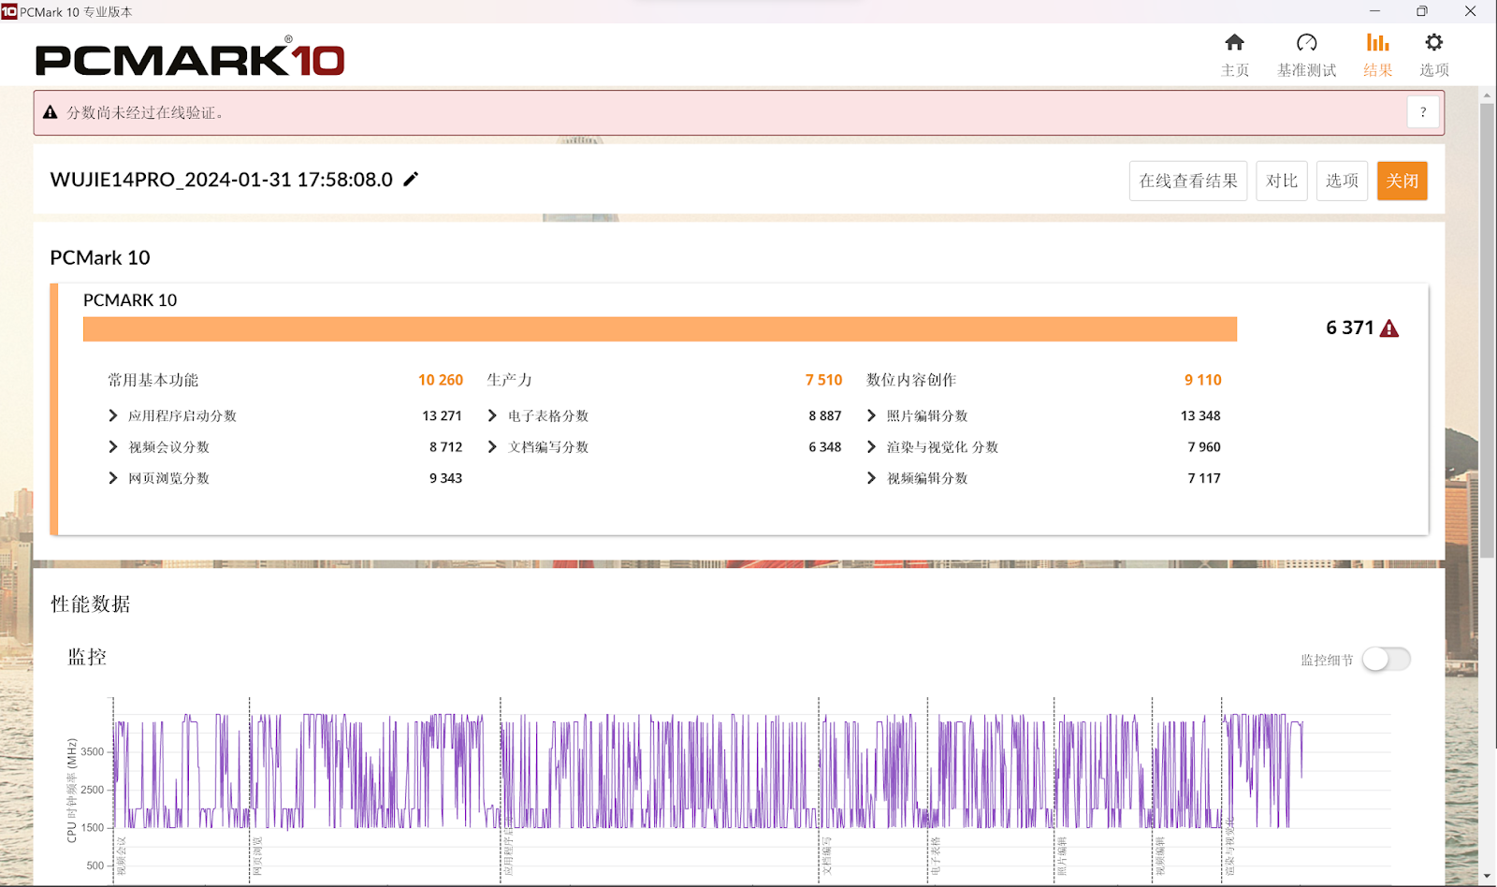Click the 8 712 score value
Image resolution: width=1497 pixels, height=887 pixels.
445,447
